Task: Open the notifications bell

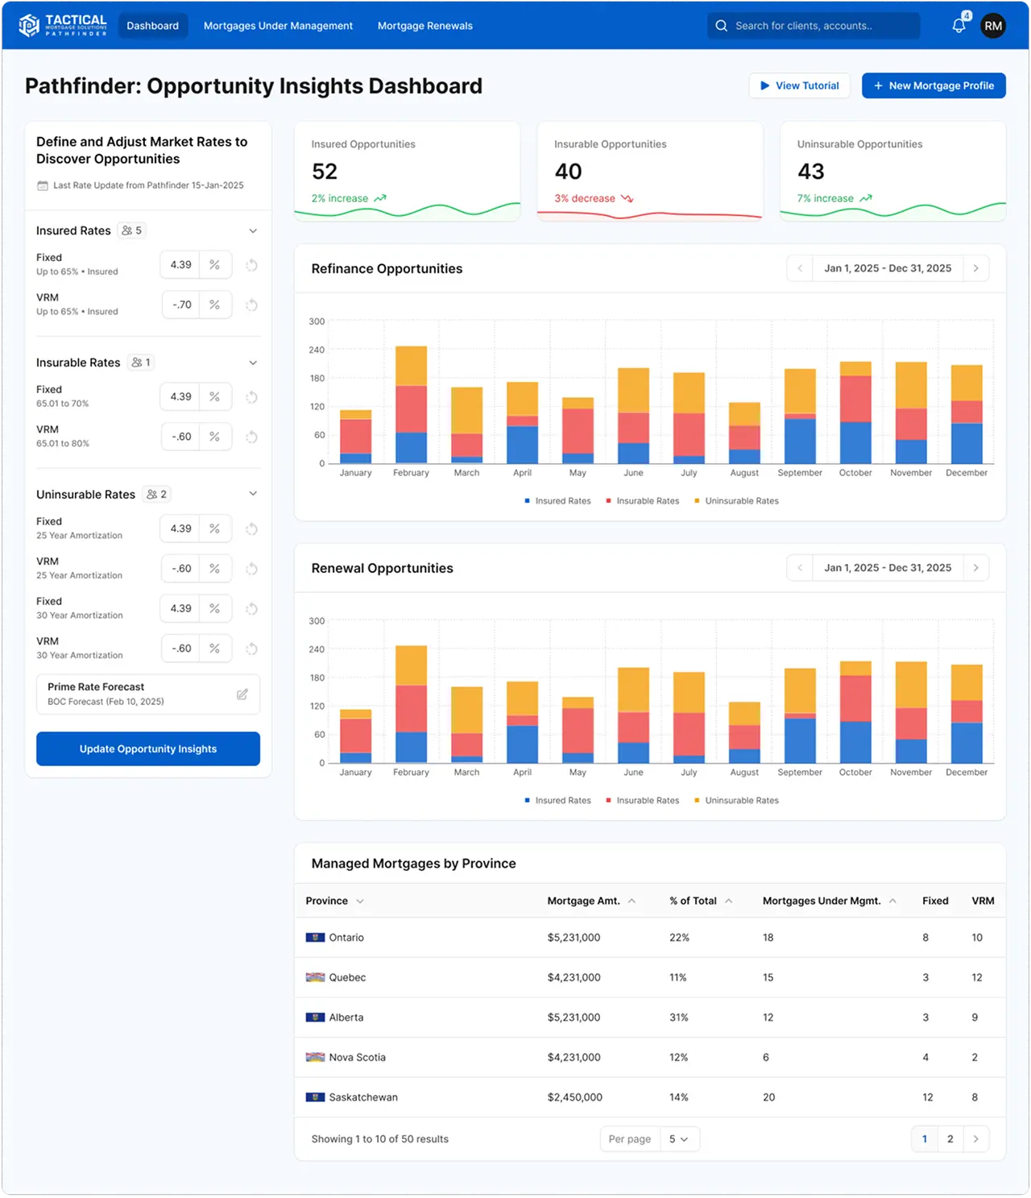Action: coord(958,25)
